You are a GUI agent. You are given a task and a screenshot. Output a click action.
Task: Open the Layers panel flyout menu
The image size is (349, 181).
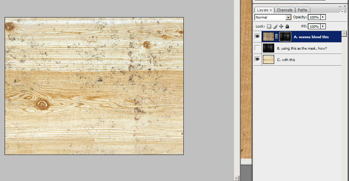tap(344, 11)
